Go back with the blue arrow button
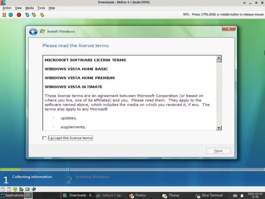The width and height of the screenshot is (265, 199). click(x=33, y=32)
